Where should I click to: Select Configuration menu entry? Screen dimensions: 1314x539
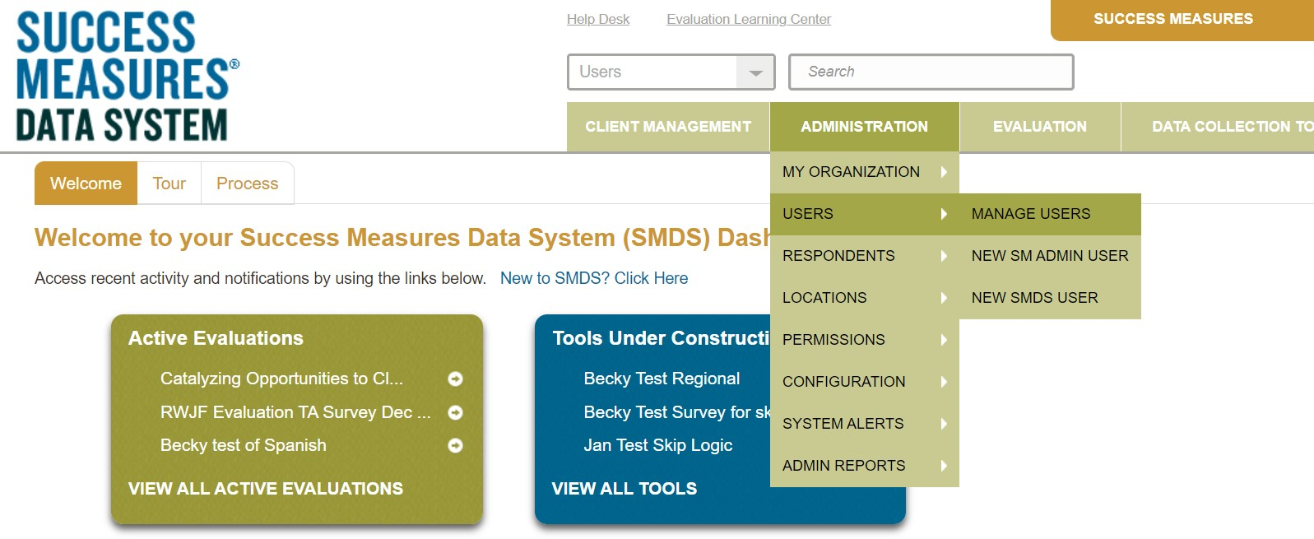click(865, 382)
